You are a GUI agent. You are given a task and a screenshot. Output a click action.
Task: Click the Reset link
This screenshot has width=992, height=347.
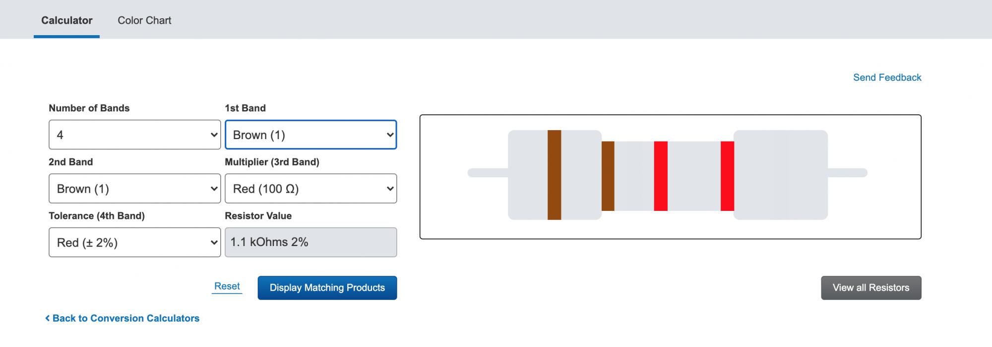tap(227, 286)
